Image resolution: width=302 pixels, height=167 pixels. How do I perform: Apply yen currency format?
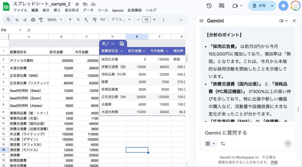[70, 20]
